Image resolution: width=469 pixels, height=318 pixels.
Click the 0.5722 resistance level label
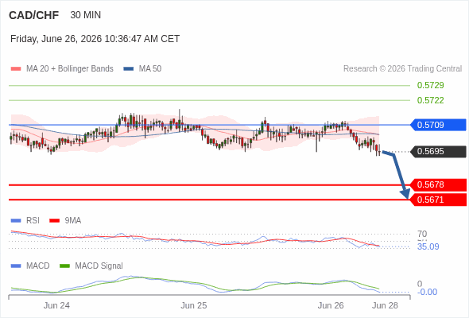click(x=430, y=100)
